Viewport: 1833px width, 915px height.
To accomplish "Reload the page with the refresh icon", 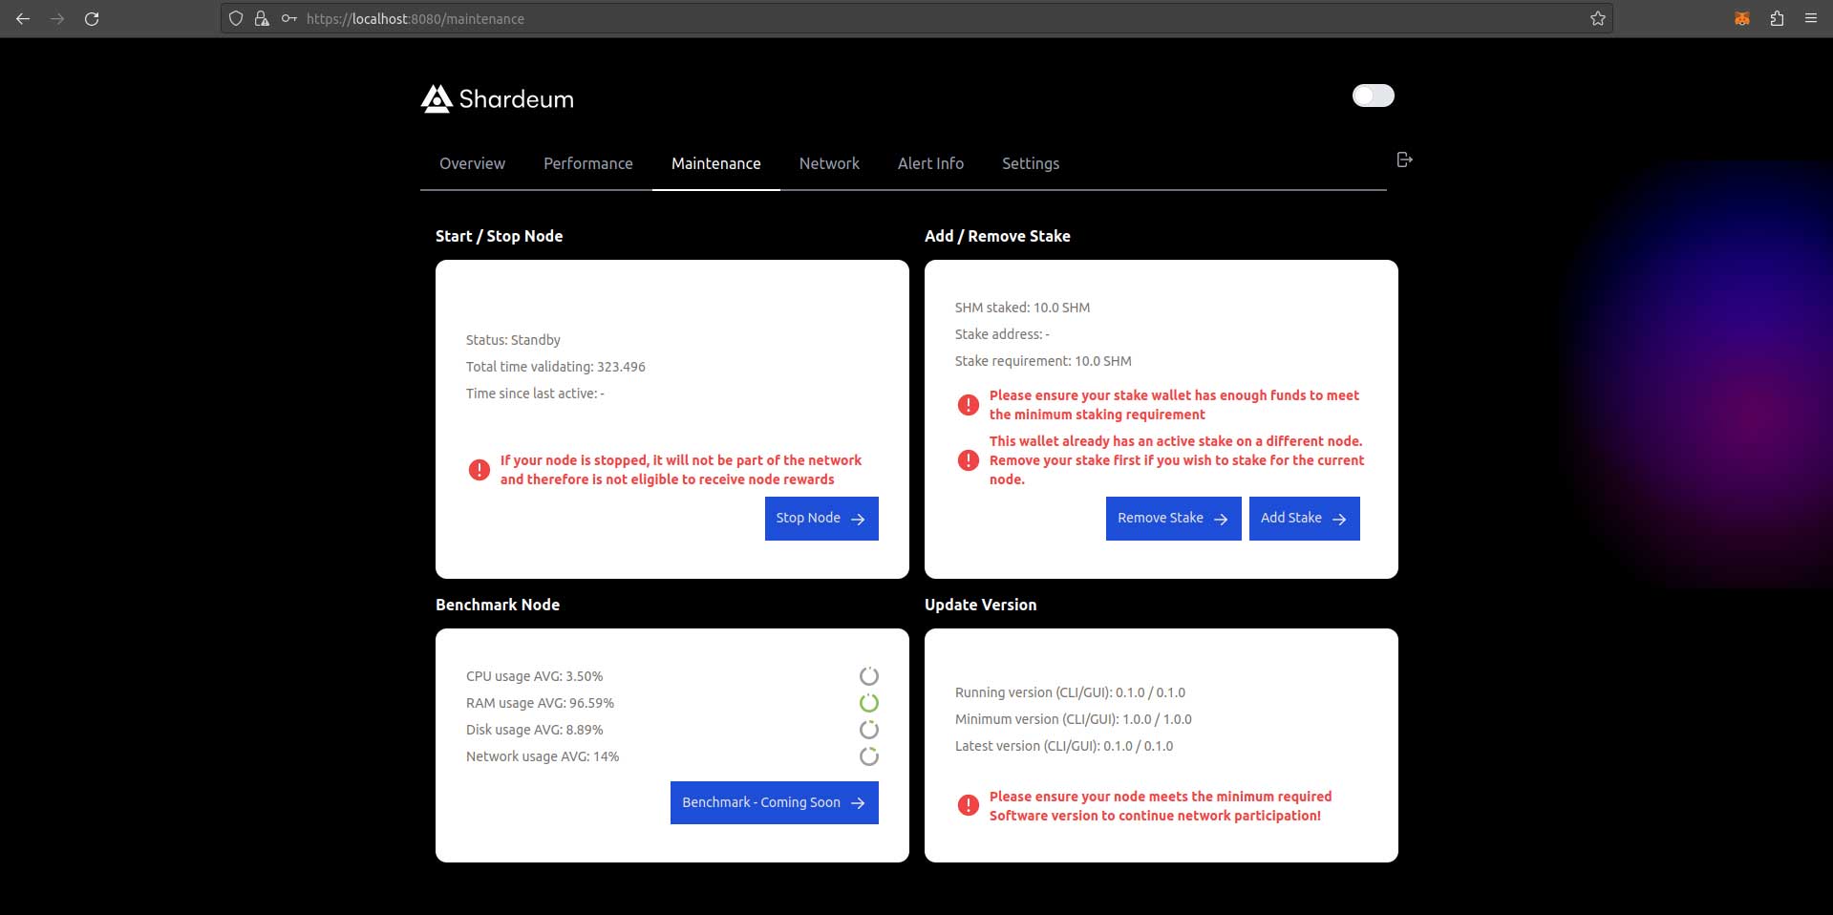I will (92, 18).
